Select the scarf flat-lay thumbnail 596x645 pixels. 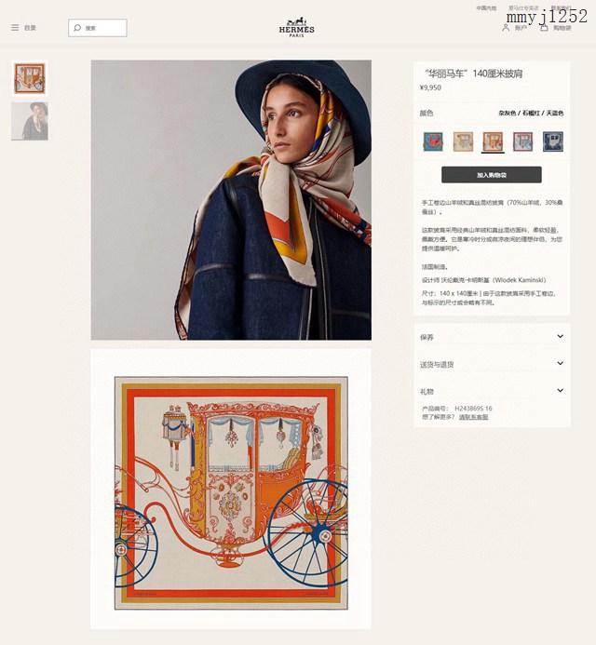click(x=30, y=78)
